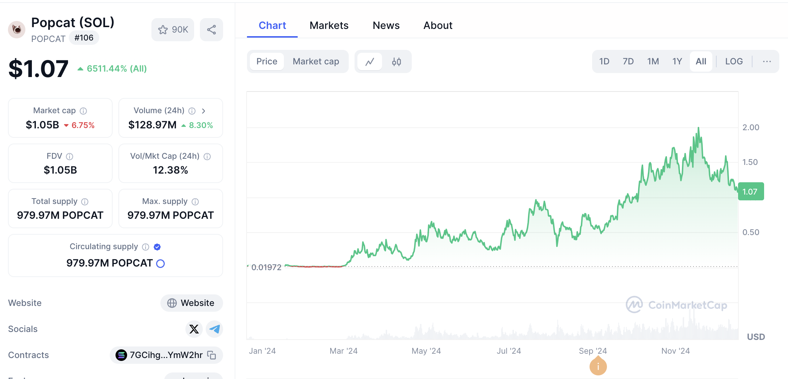
Task: Open the share icon button
Action: pos(211,30)
